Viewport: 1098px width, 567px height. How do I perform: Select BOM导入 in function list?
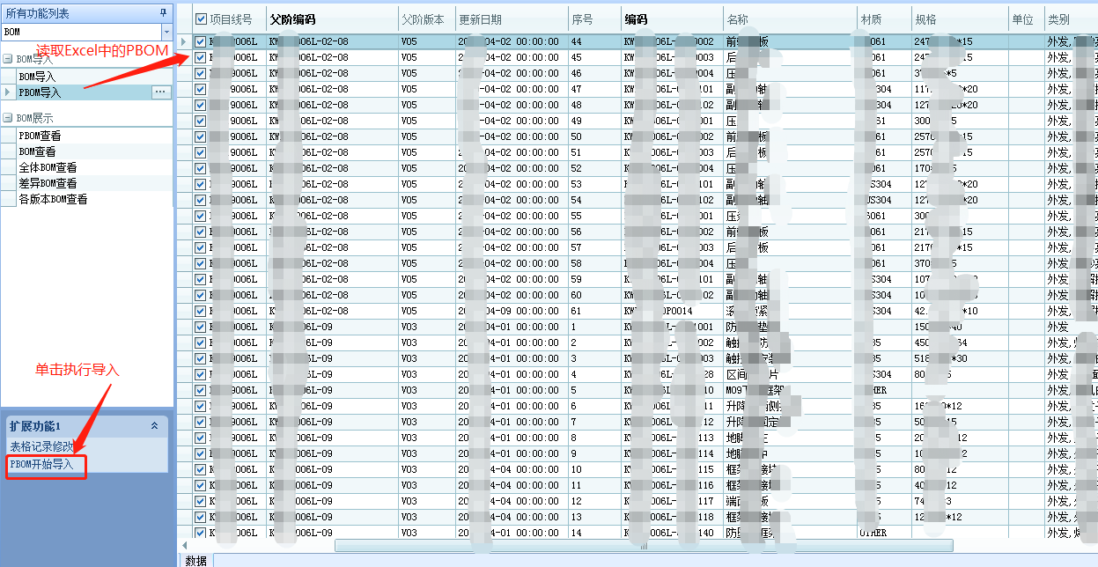[38, 77]
